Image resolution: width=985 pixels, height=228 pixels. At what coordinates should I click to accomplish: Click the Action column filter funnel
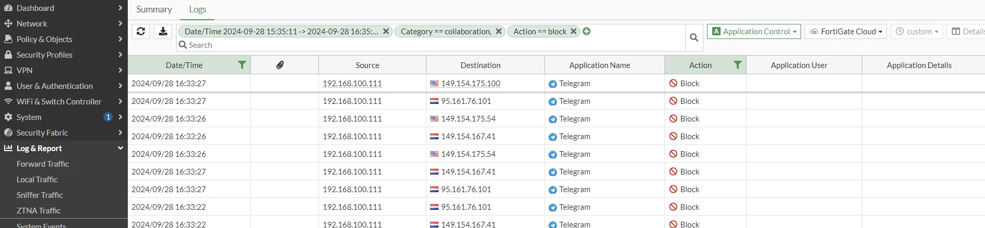click(737, 65)
